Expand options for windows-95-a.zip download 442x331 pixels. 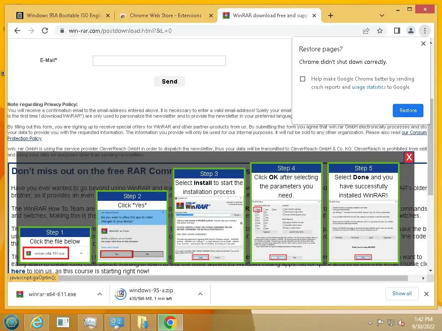(200, 294)
